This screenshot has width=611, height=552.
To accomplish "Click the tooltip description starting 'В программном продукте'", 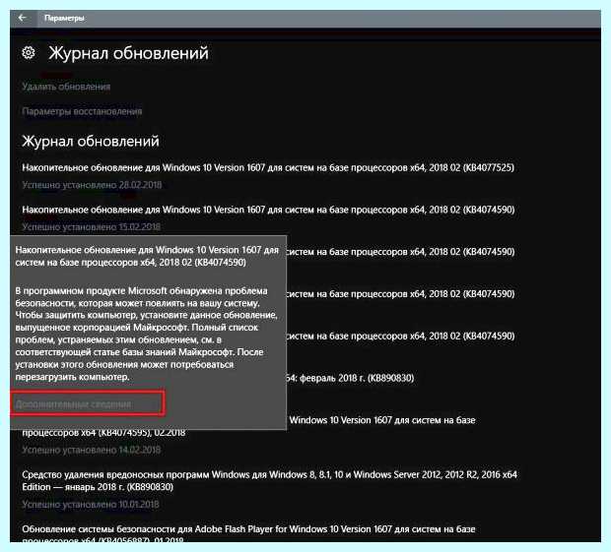I will click(146, 334).
